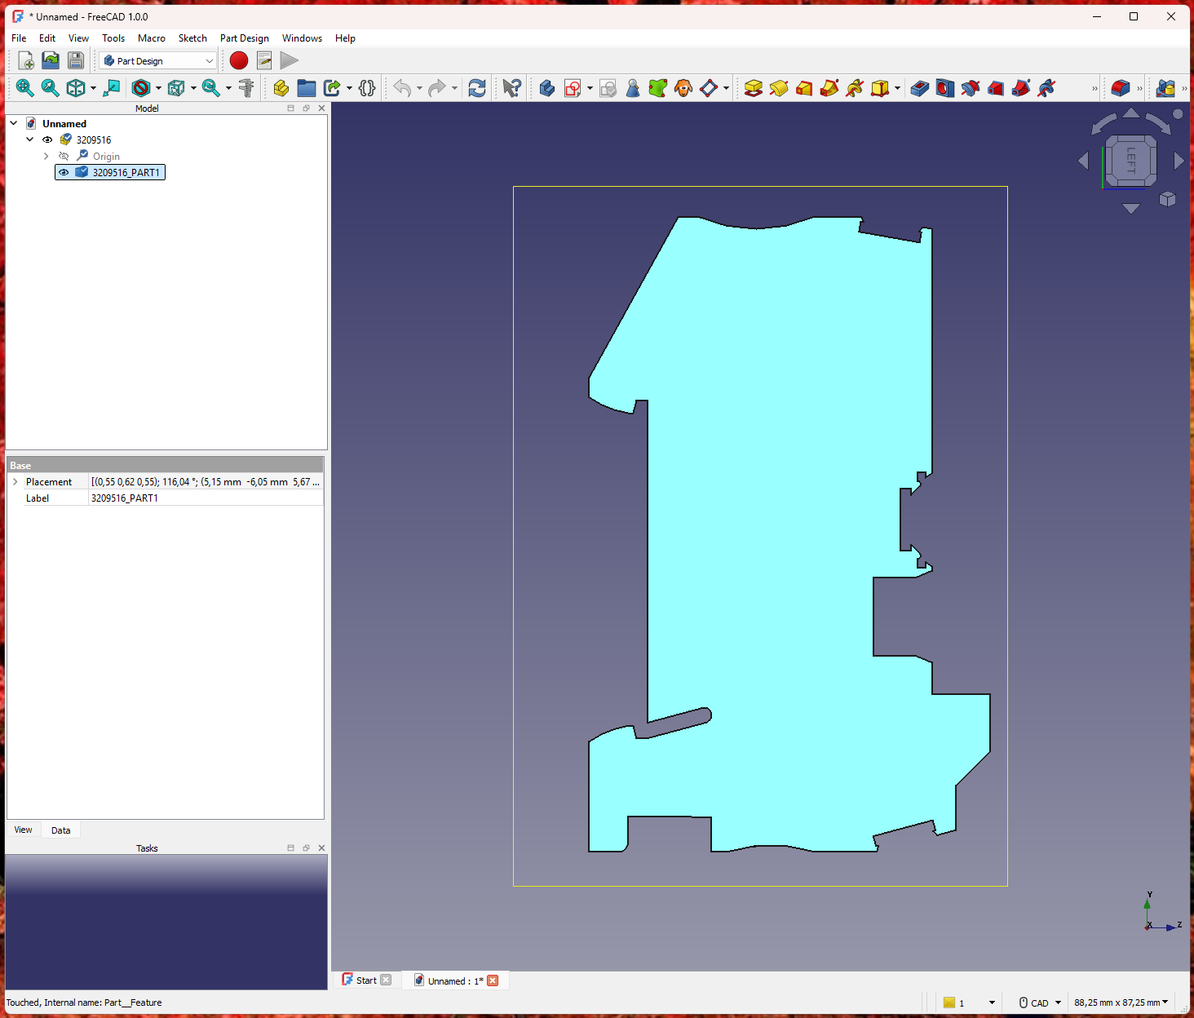The width and height of the screenshot is (1194, 1018).
Task: Select the Hole tool icon
Action: 944,88
